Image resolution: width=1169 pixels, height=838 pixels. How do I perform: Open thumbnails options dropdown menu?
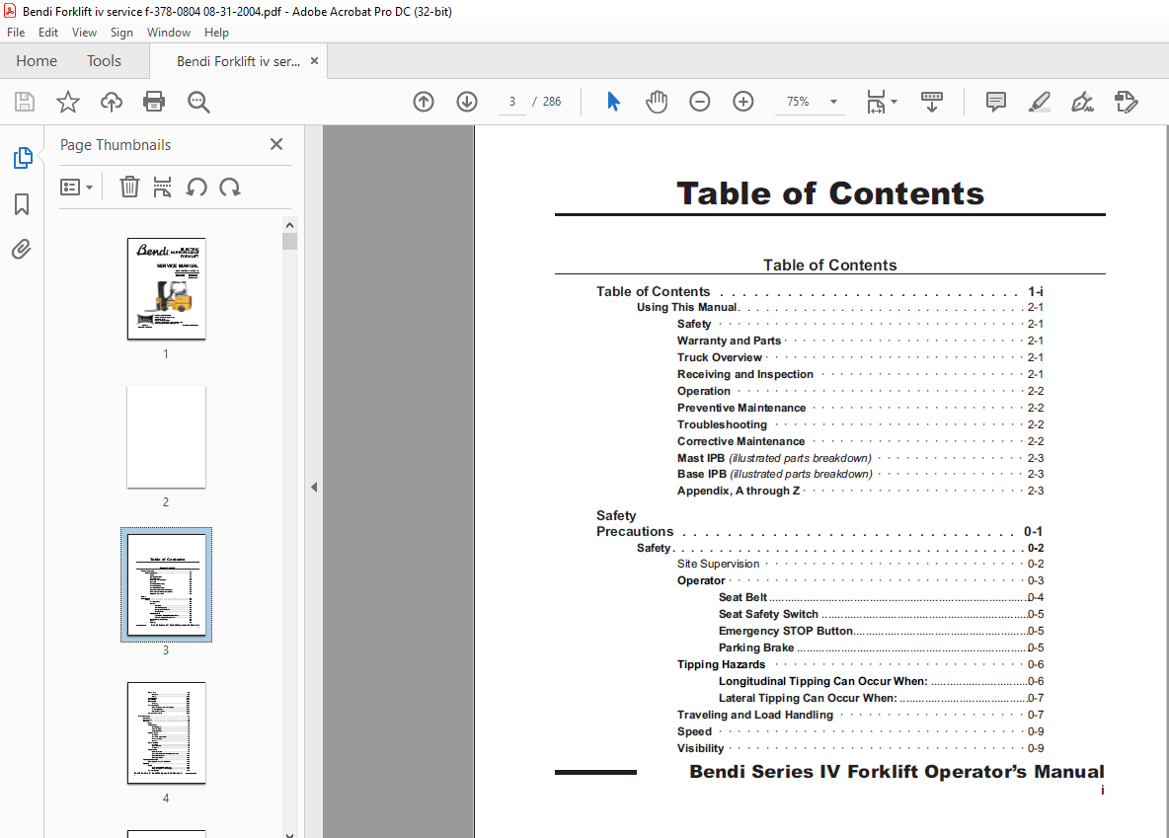tap(76, 188)
